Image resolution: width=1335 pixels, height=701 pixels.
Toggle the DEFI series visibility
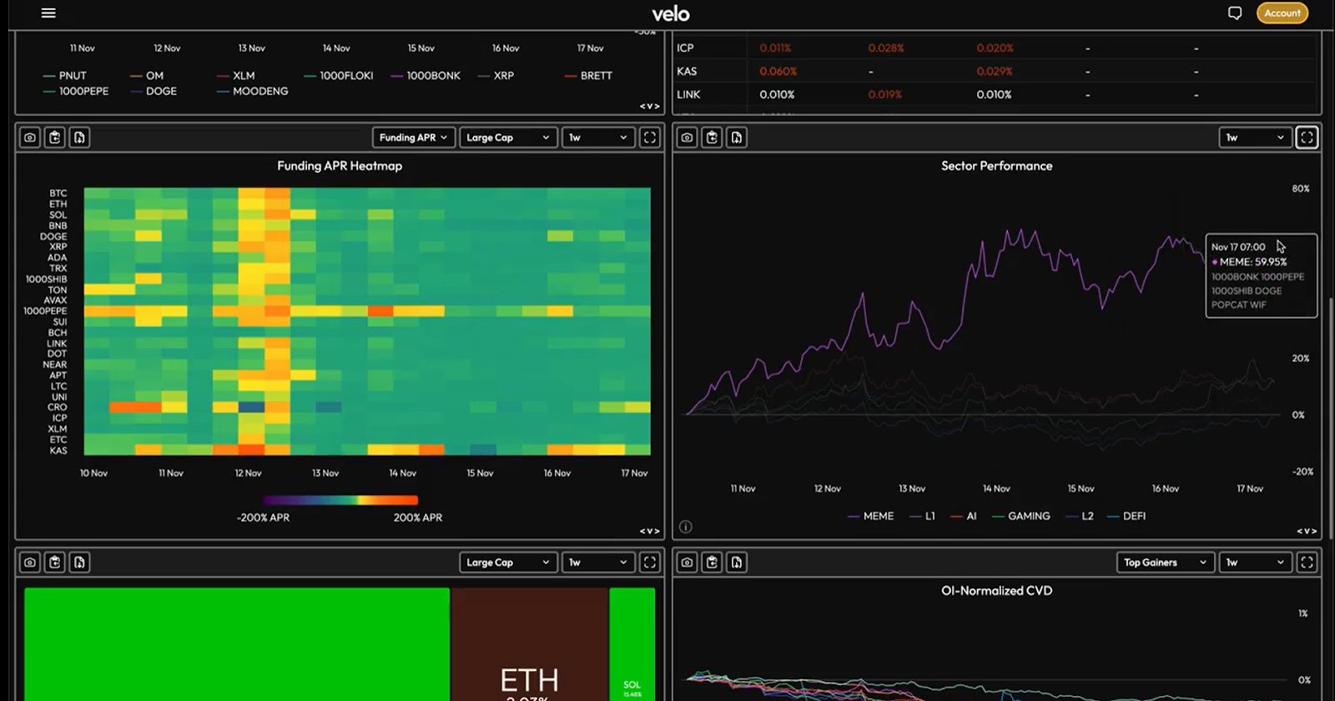(1126, 517)
